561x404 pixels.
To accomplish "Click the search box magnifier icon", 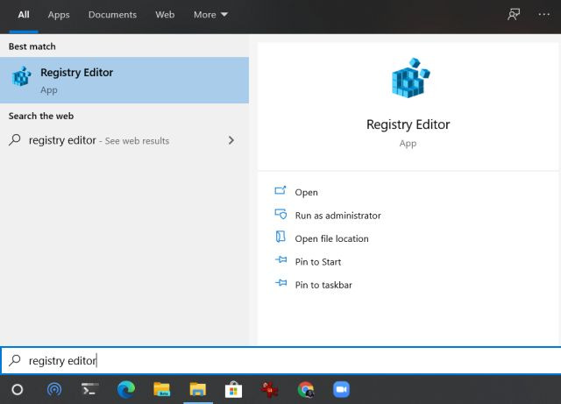I will [15, 360].
